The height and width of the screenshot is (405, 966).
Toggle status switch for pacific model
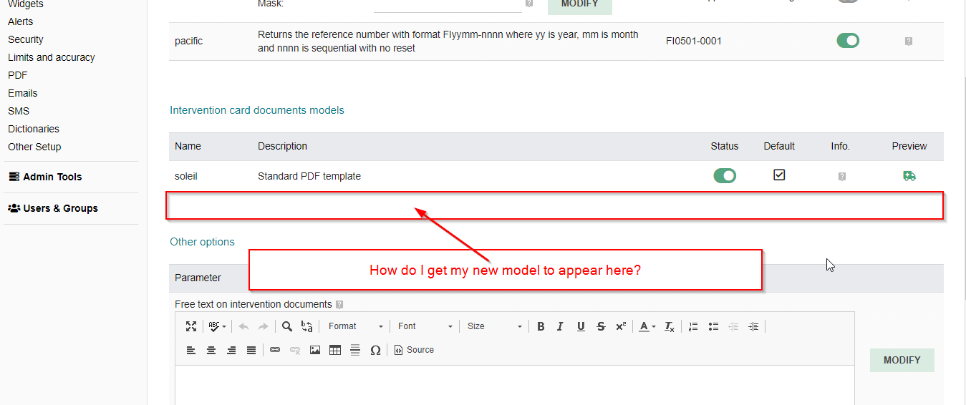(848, 41)
